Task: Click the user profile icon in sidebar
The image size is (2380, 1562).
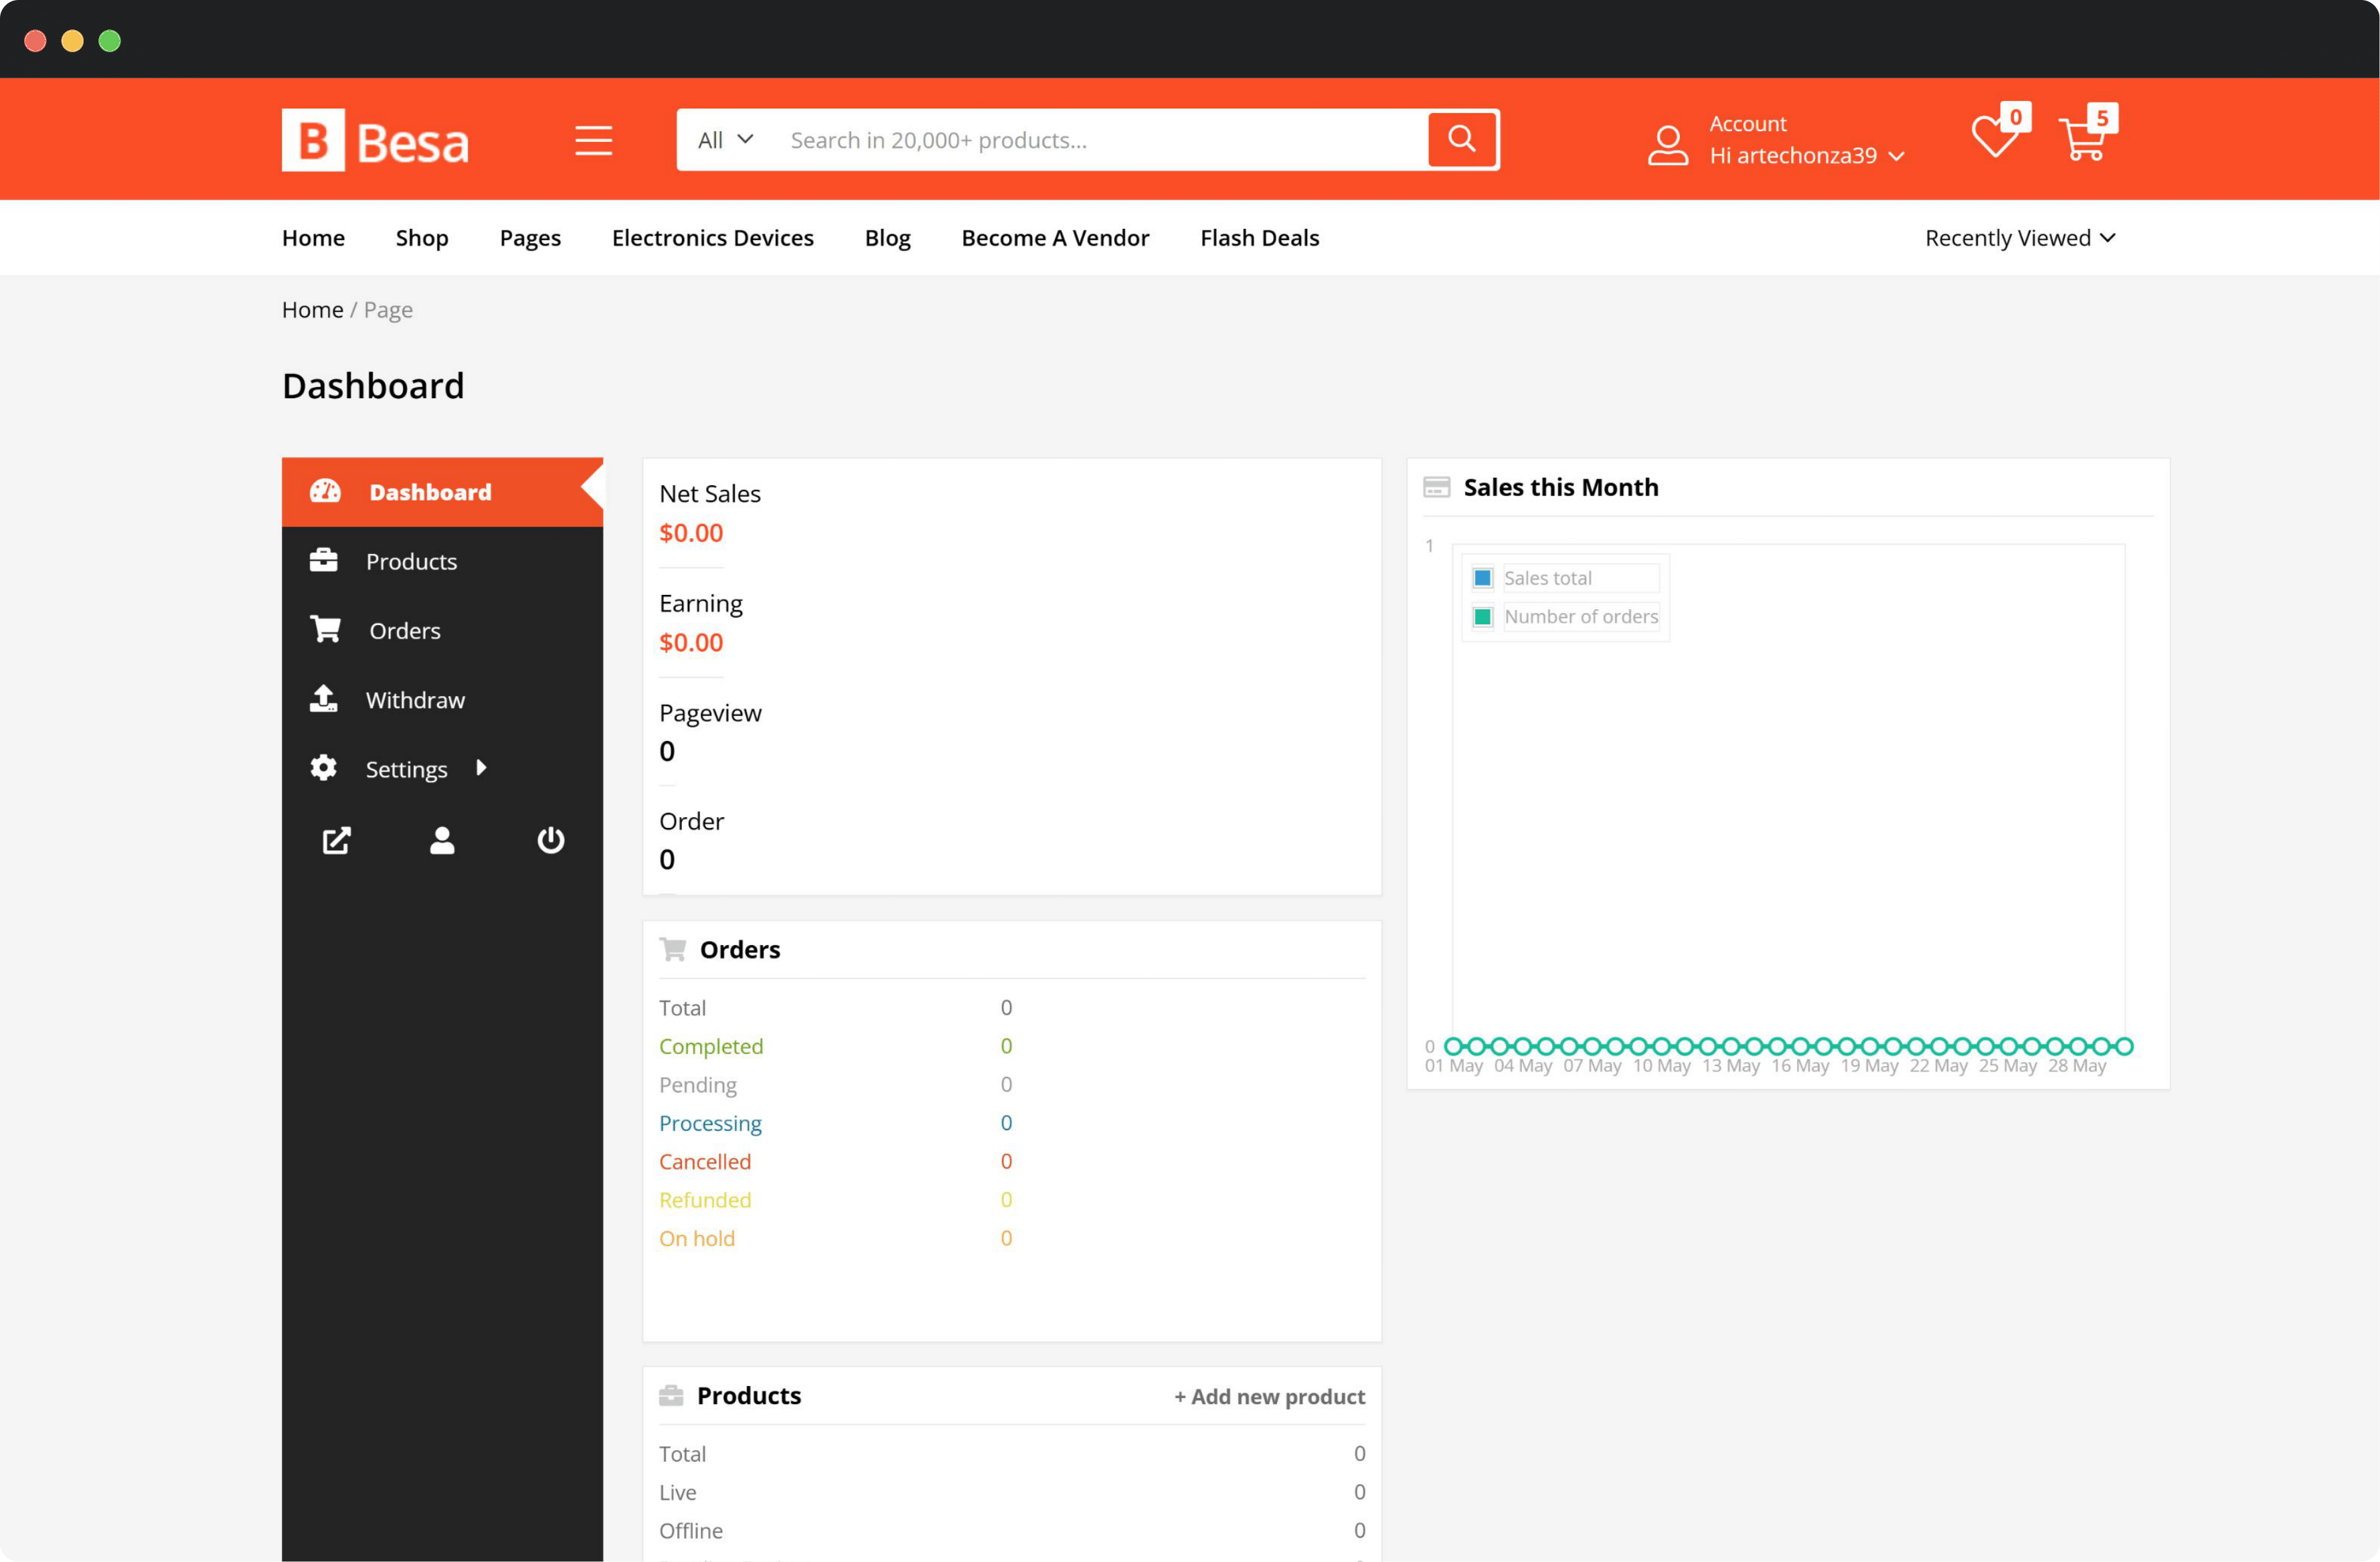Action: click(x=442, y=840)
